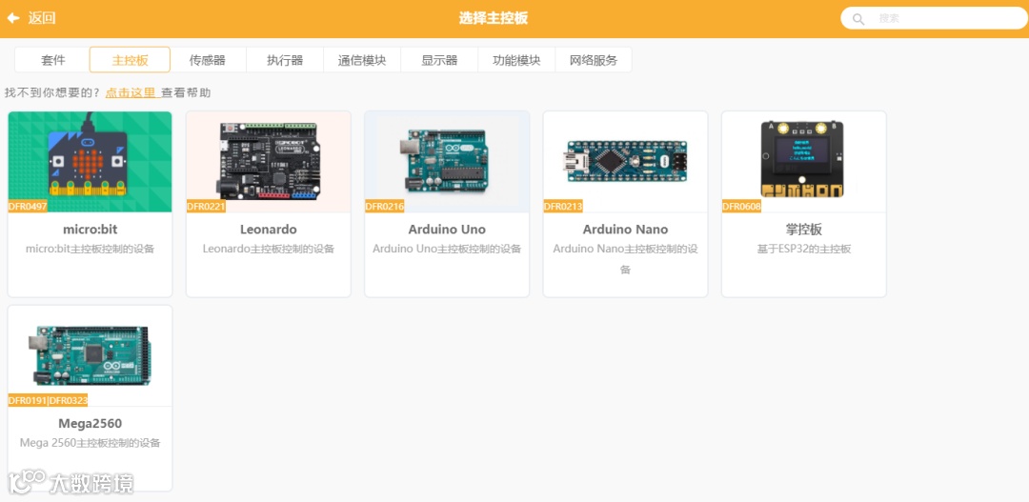Click the DFR0221 product code tag
The width and height of the screenshot is (1029, 502).
tap(206, 206)
